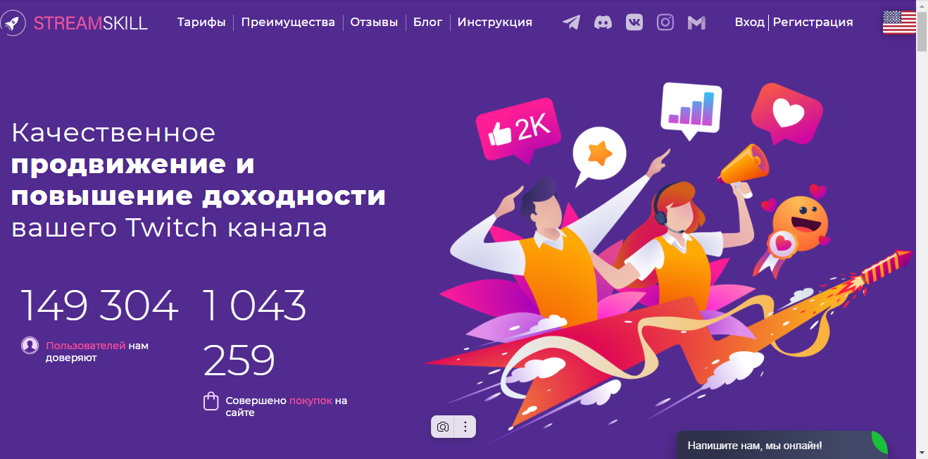Viewport: 928px width, 459px height.
Task: Open the Medium "M" social icon
Action: click(696, 23)
